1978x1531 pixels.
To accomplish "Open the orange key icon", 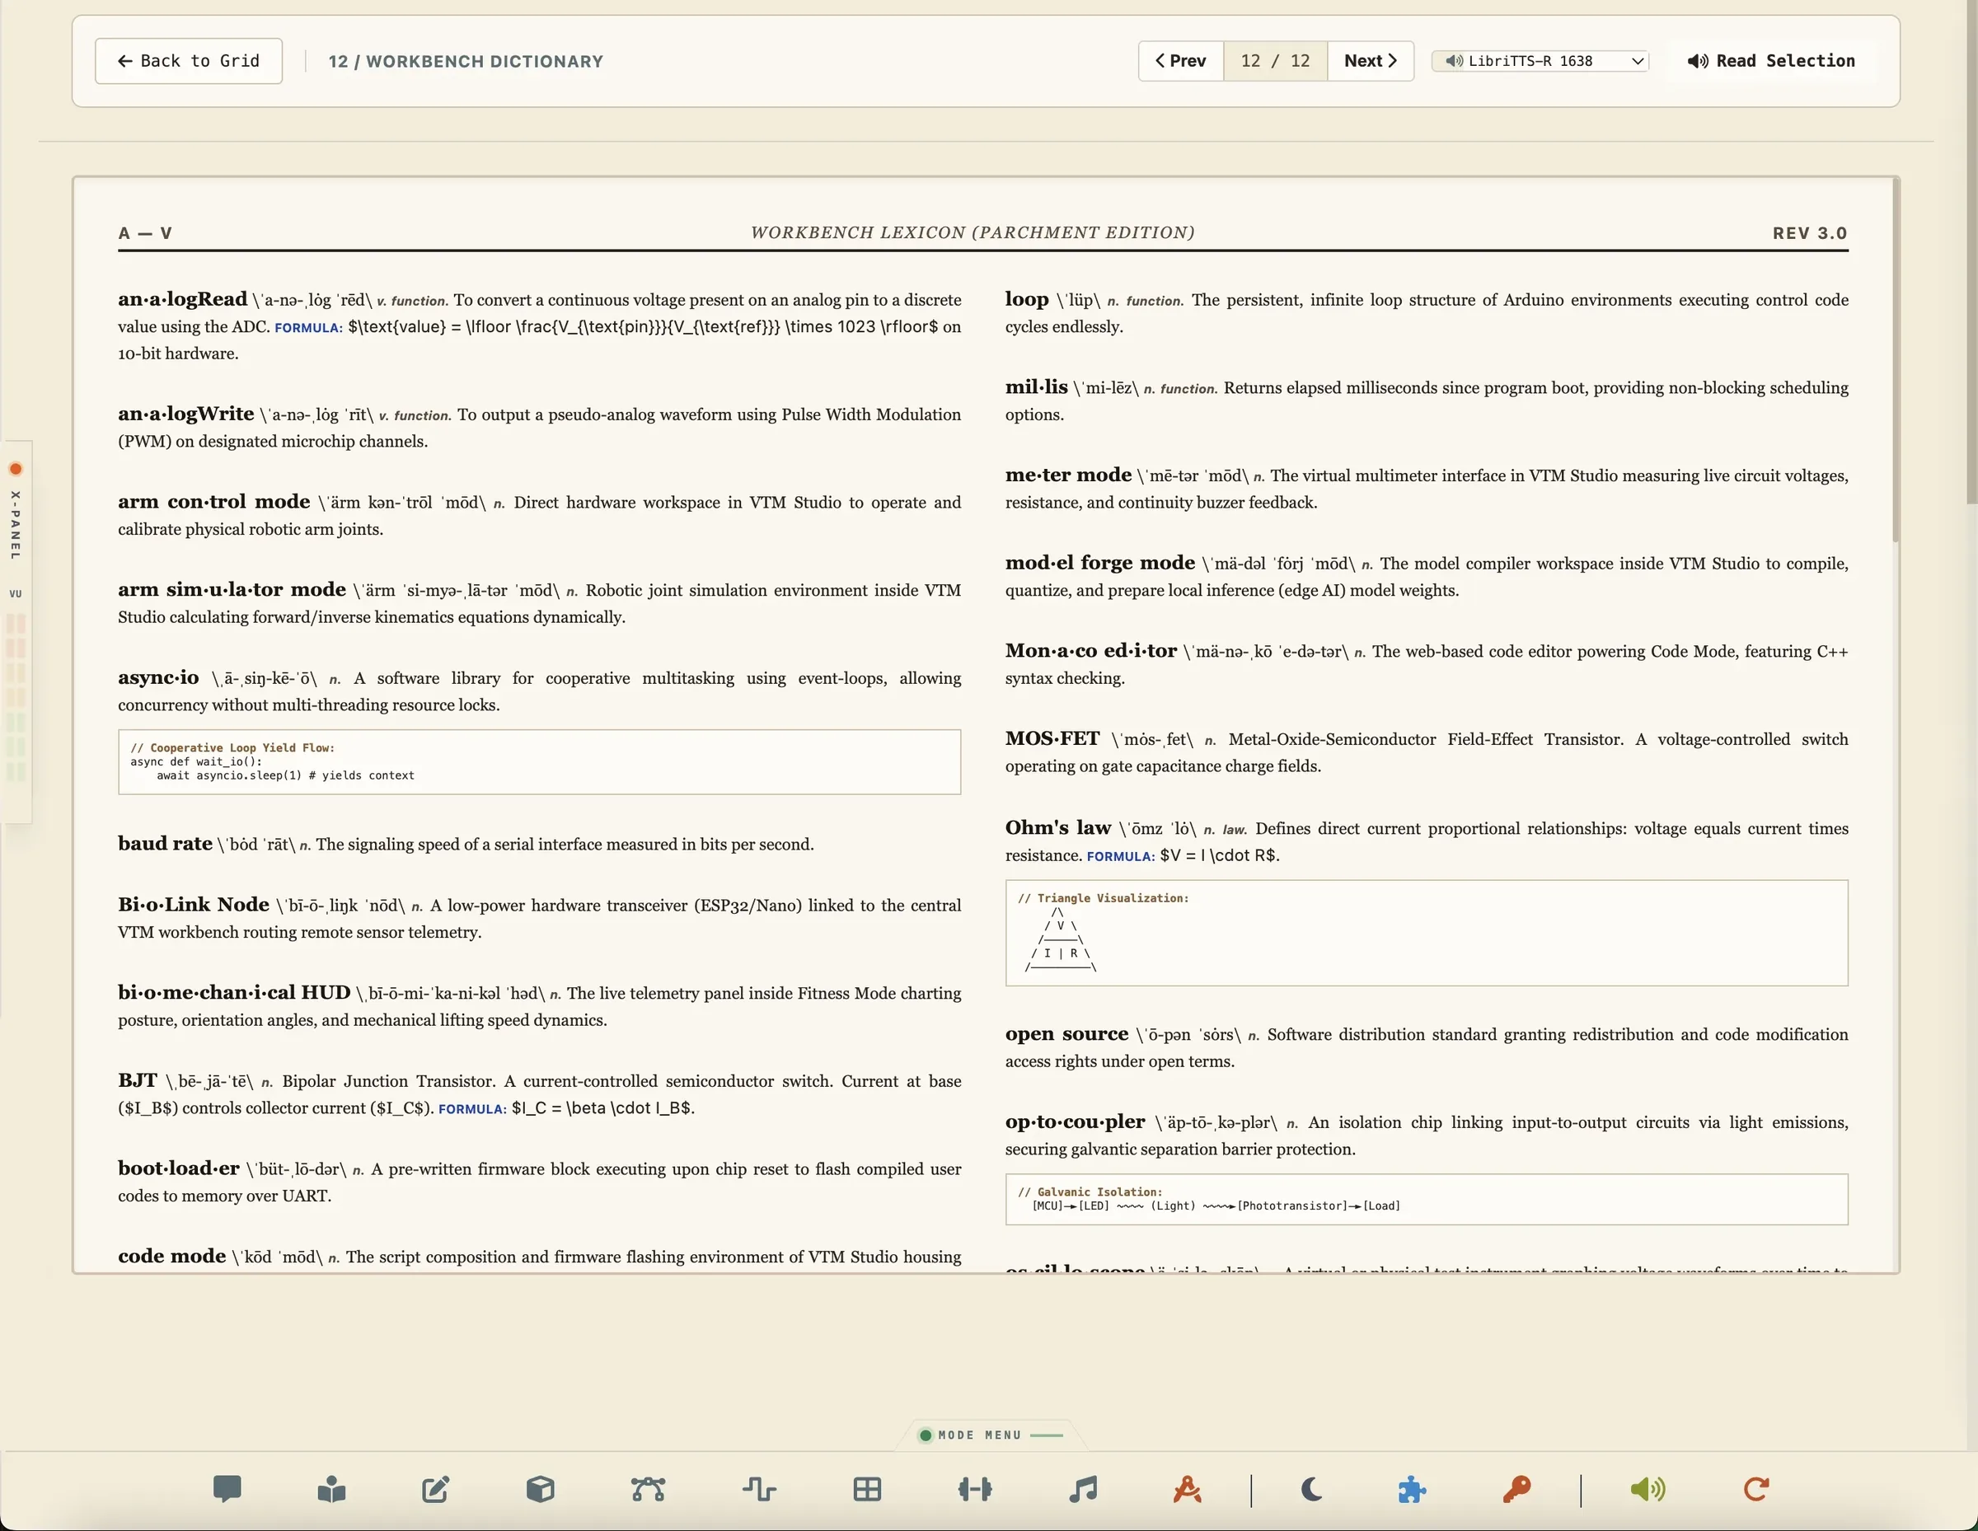I will (x=1516, y=1489).
